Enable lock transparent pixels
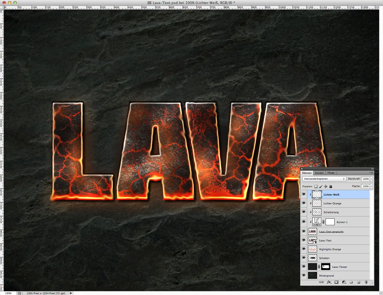This screenshot has height=295, width=383. click(316, 186)
